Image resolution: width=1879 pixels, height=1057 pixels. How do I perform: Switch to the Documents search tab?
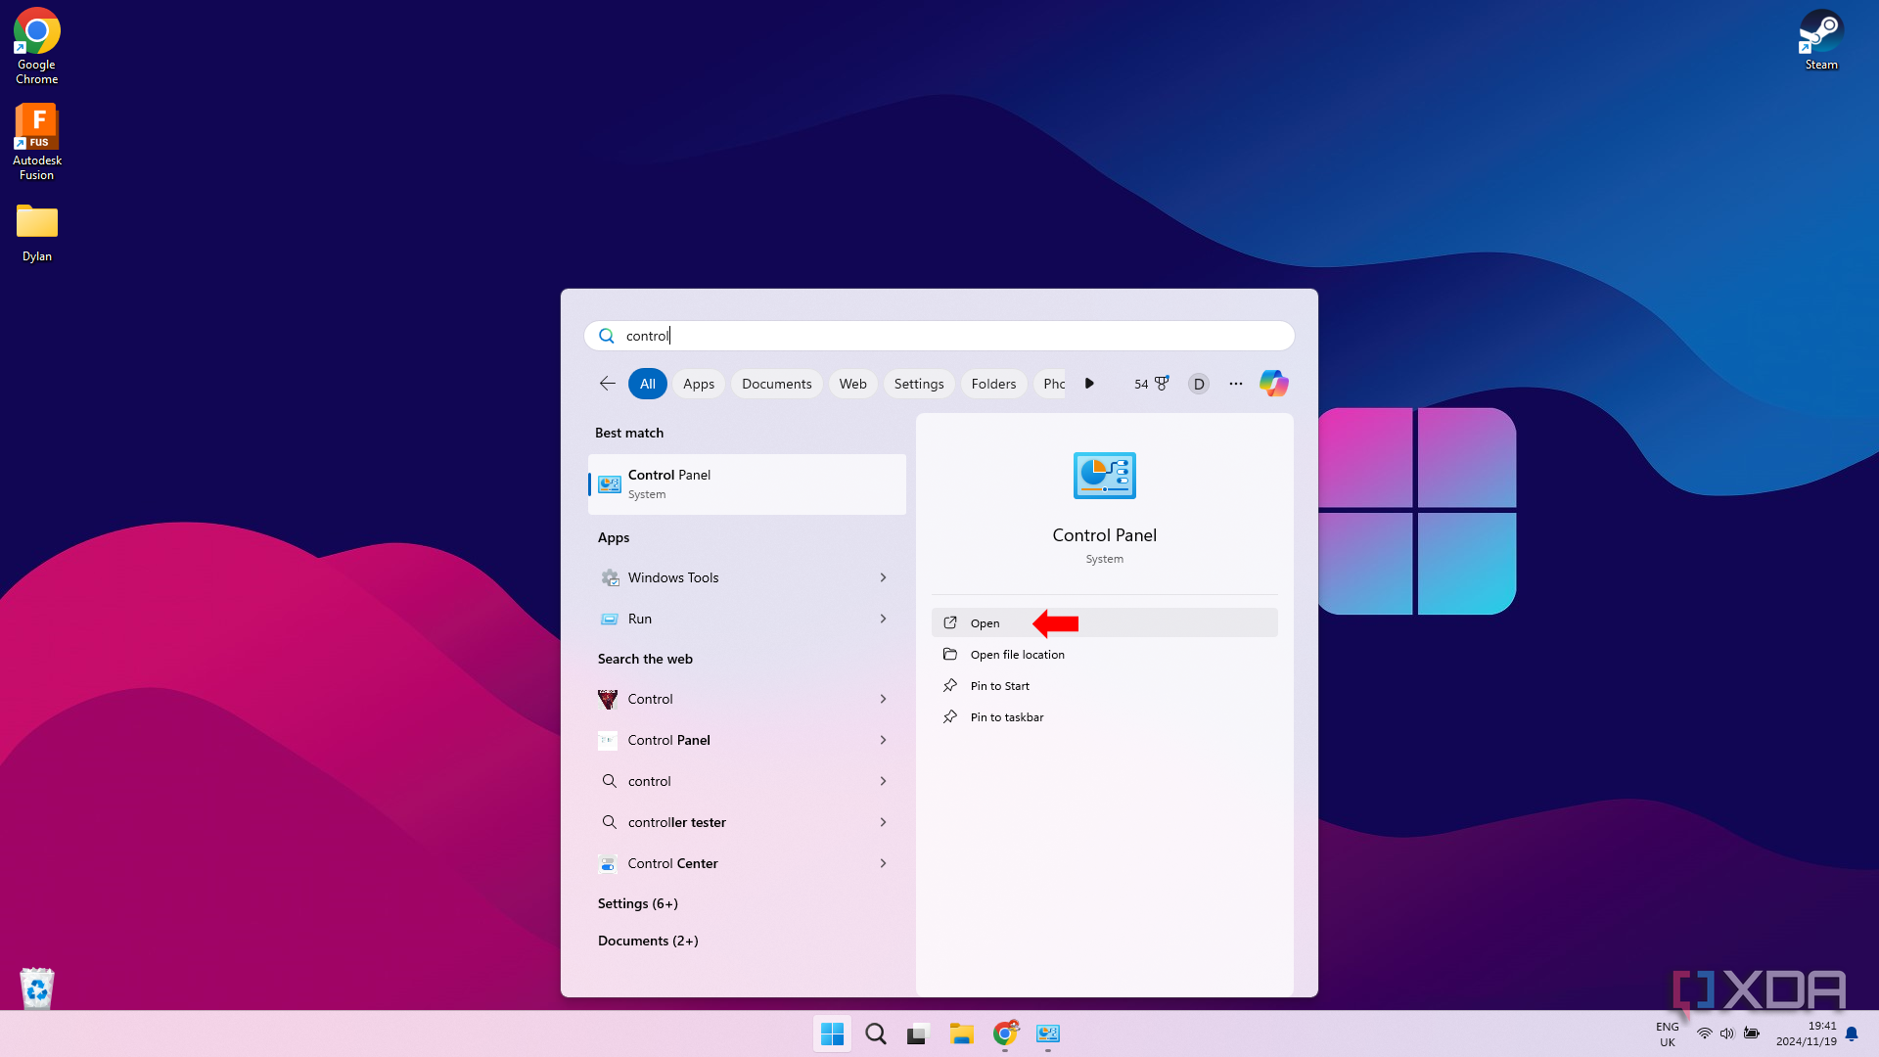[776, 383]
